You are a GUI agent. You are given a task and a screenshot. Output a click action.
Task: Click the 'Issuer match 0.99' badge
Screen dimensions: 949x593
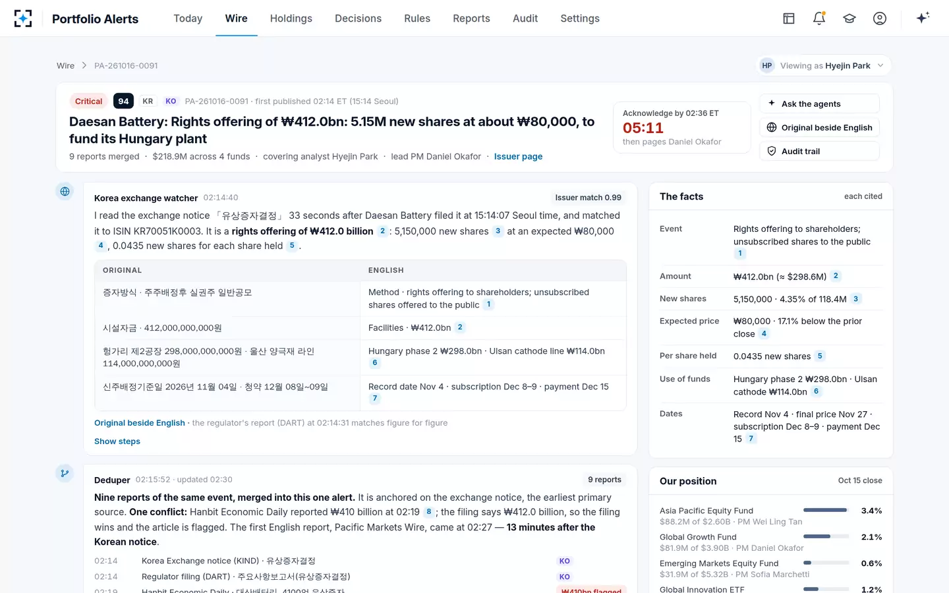(588, 198)
